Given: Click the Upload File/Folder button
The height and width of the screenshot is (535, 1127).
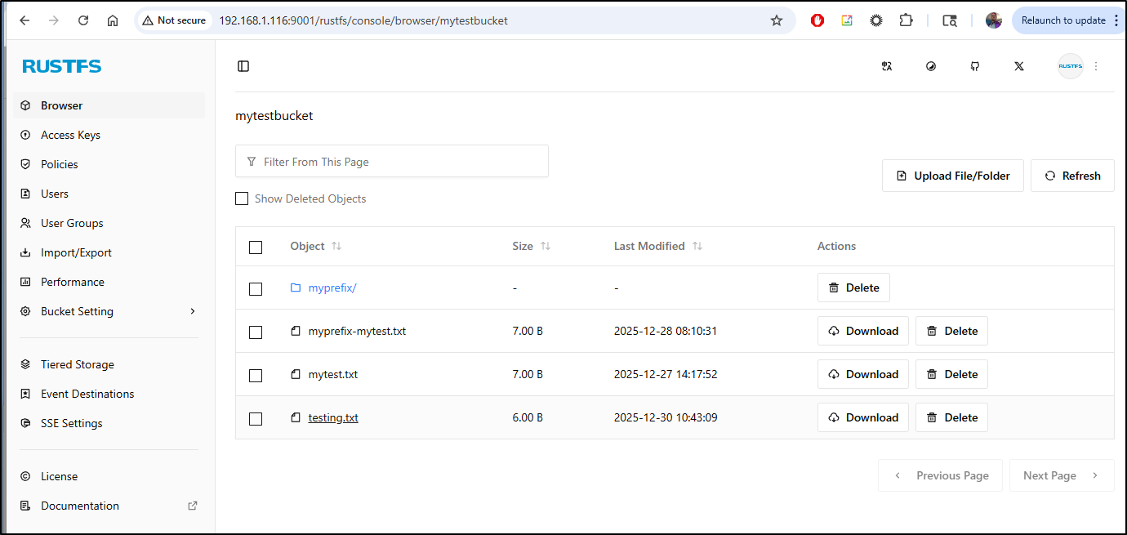Looking at the screenshot, I should (x=952, y=176).
